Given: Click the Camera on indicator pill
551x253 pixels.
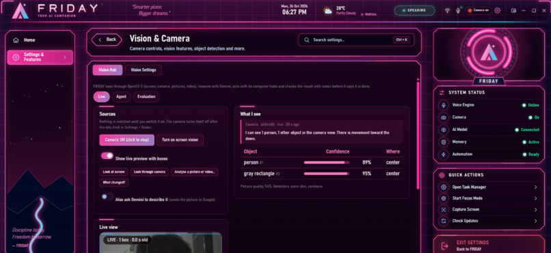Looking at the screenshot, I should coord(479,10).
